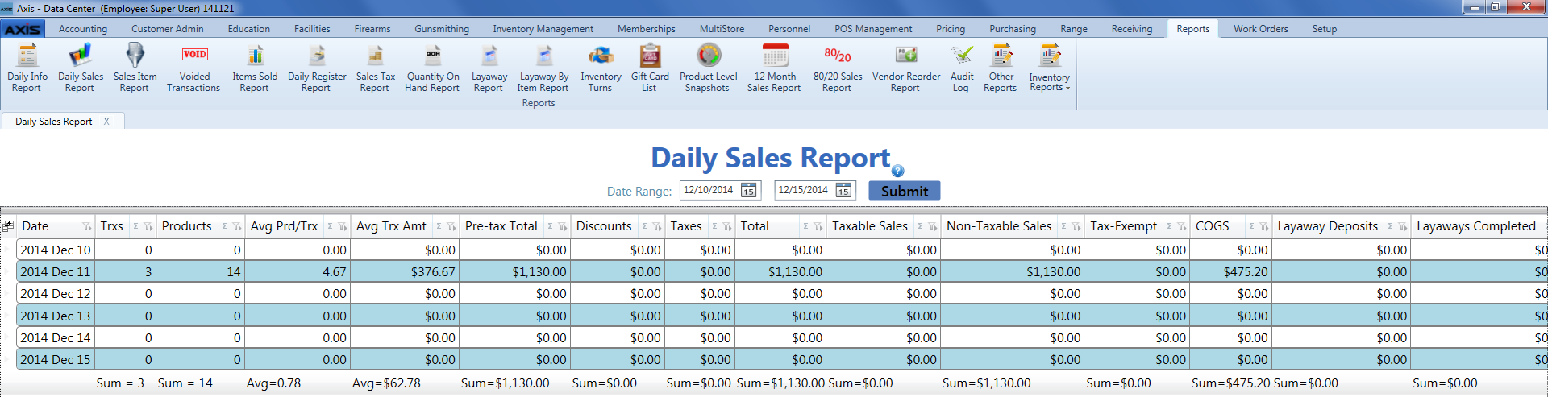Select the Reports ribbon tab
The height and width of the screenshot is (397, 1548).
coord(1193,29)
